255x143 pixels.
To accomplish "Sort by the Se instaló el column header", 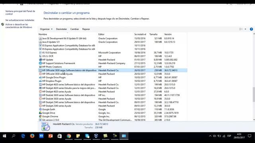I will [140, 35].
